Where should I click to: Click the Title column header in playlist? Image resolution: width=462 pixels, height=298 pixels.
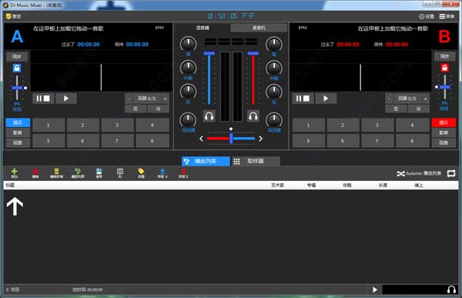click(x=10, y=185)
